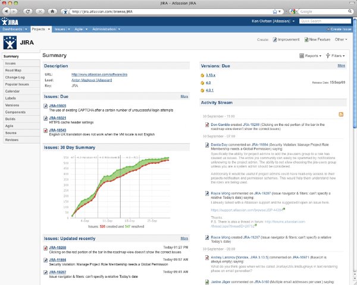The width and height of the screenshot is (357, 285).
Task: Go to browser Home icon
Action: tap(52, 11)
